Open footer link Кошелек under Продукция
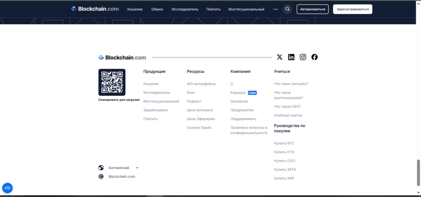This screenshot has width=421, height=197. (x=151, y=84)
